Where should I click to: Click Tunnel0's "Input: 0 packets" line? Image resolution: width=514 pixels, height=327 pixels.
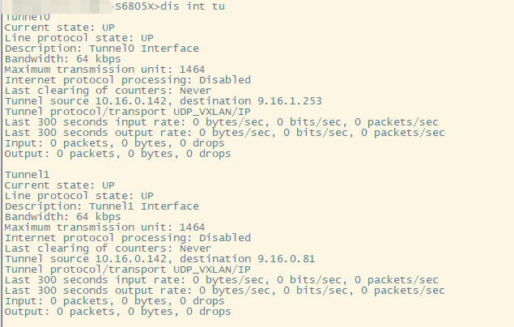114,143
